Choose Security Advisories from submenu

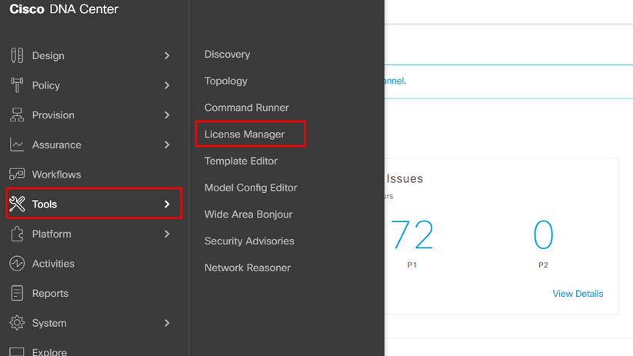(249, 241)
